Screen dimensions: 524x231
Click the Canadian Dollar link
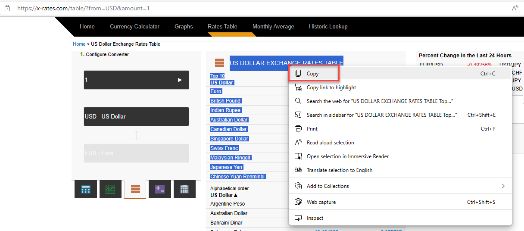[229, 129]
